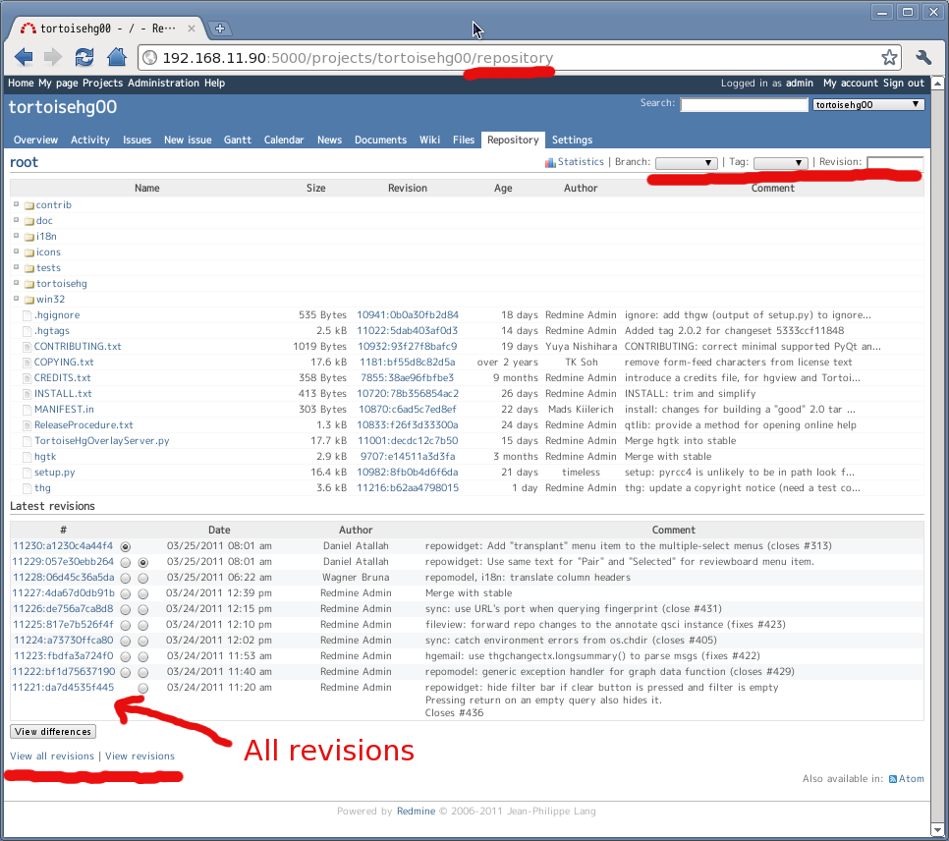Click the COPYING.txt file icon
949x841 pixels.
click(x=27, y=363)
